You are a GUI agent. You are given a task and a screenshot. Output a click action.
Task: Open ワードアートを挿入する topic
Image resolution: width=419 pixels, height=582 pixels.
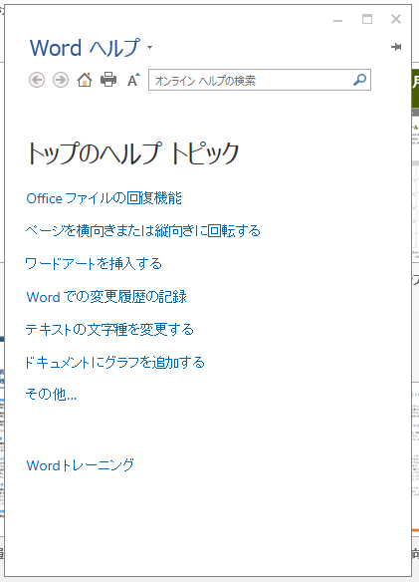[x=94, y=263]
